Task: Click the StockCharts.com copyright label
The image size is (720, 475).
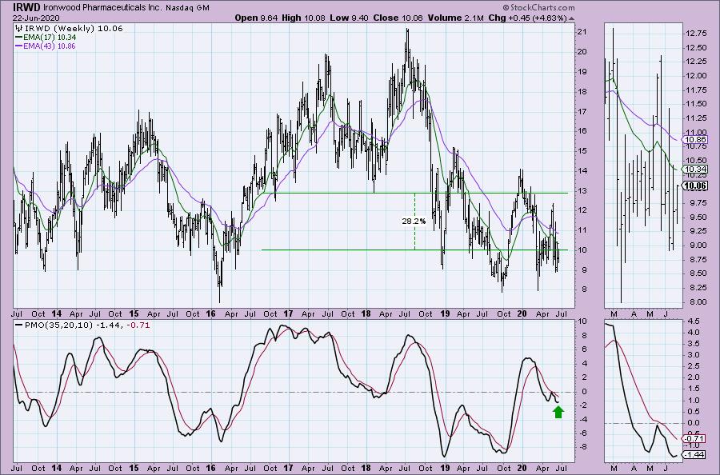Action: (538, 7)
